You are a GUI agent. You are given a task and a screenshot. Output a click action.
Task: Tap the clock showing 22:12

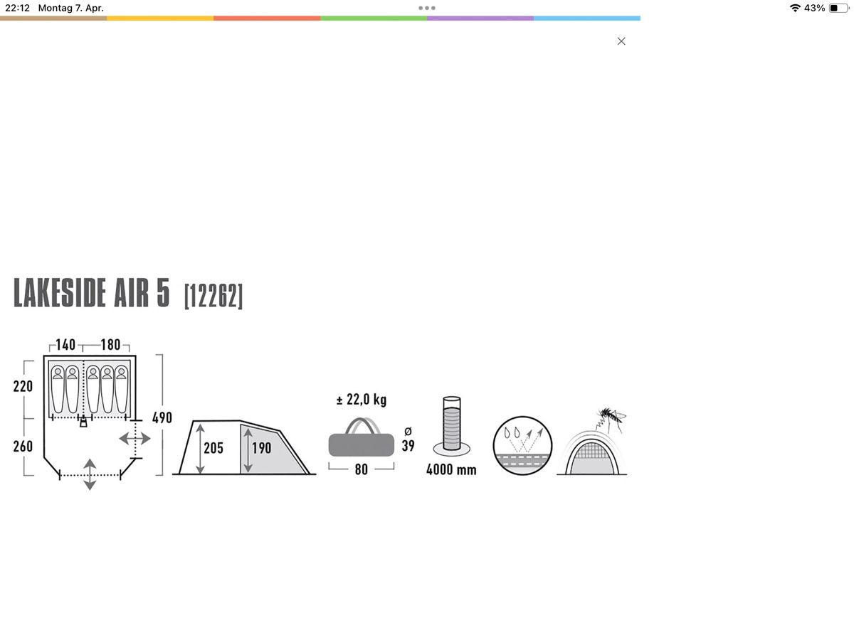coord(17,8)
